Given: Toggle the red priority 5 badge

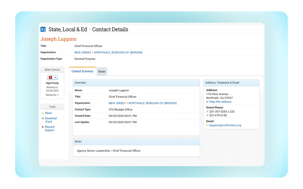Looking at the screenshot, I should 50,78.
